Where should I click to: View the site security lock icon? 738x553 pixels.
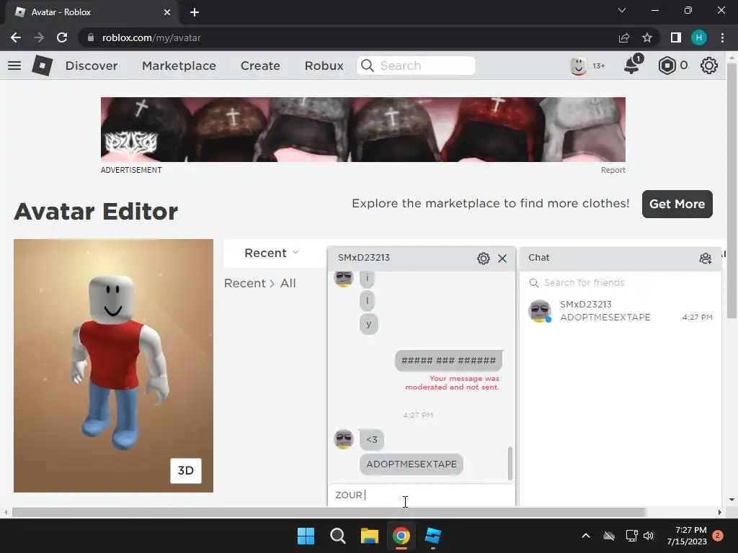[x=91, y=37]
